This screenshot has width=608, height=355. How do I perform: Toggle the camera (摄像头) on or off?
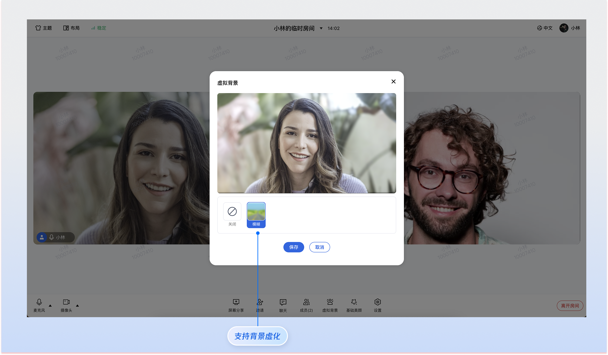pyautogui.click(x=66, y=305)
